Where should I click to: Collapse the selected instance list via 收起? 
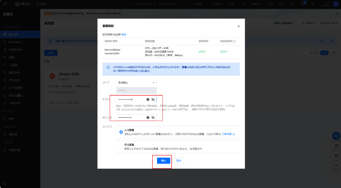pyautogui.click(x=124, y=34)
